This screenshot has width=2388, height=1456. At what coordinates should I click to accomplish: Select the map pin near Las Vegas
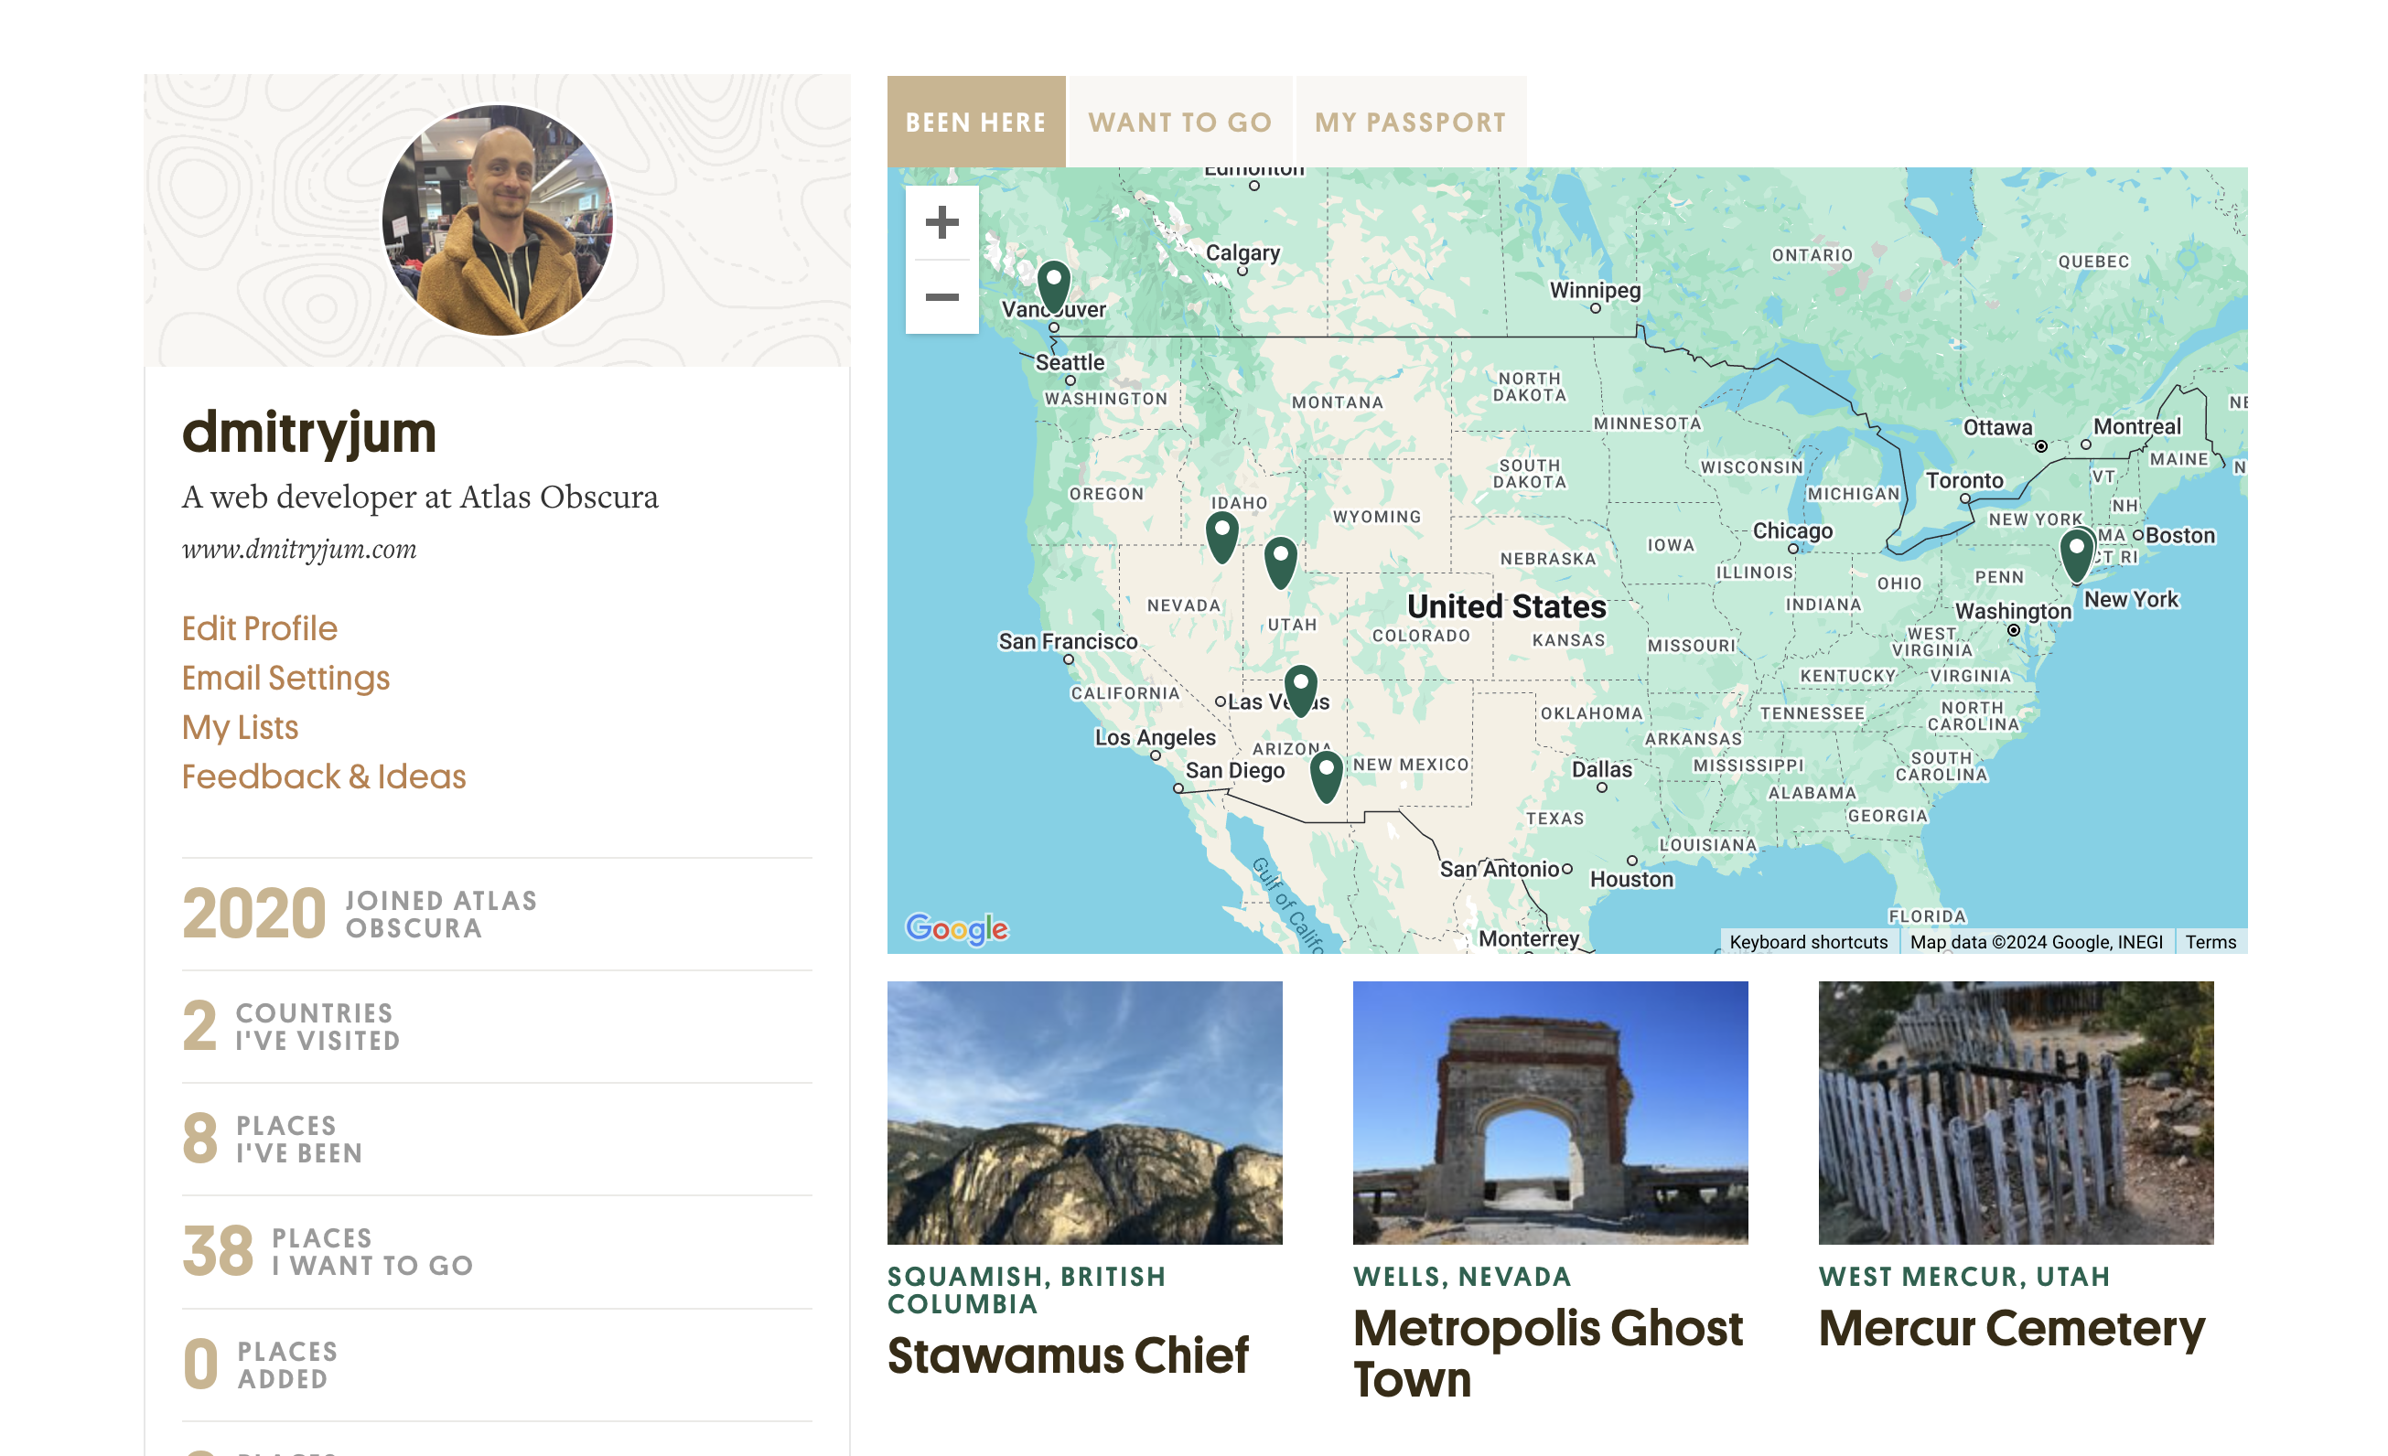(1301, 691)
